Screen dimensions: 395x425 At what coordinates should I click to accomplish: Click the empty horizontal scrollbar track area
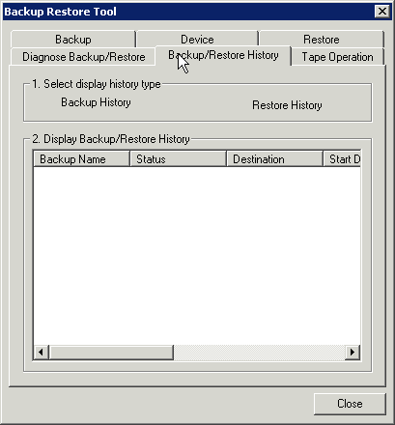260,353
